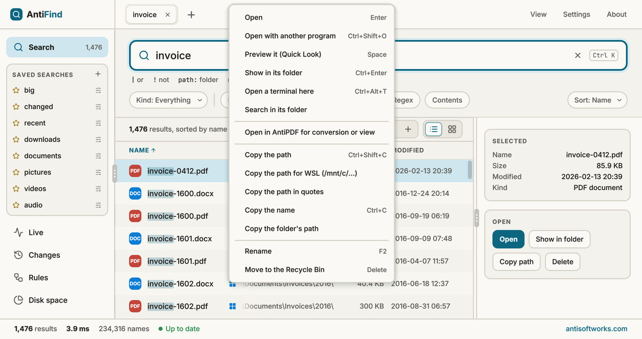Image resolution: width=642 pixels, height=339 pixels.
Task: Choose Rename in the context menu
Action: pyautogui.click(x=311, y=251)
